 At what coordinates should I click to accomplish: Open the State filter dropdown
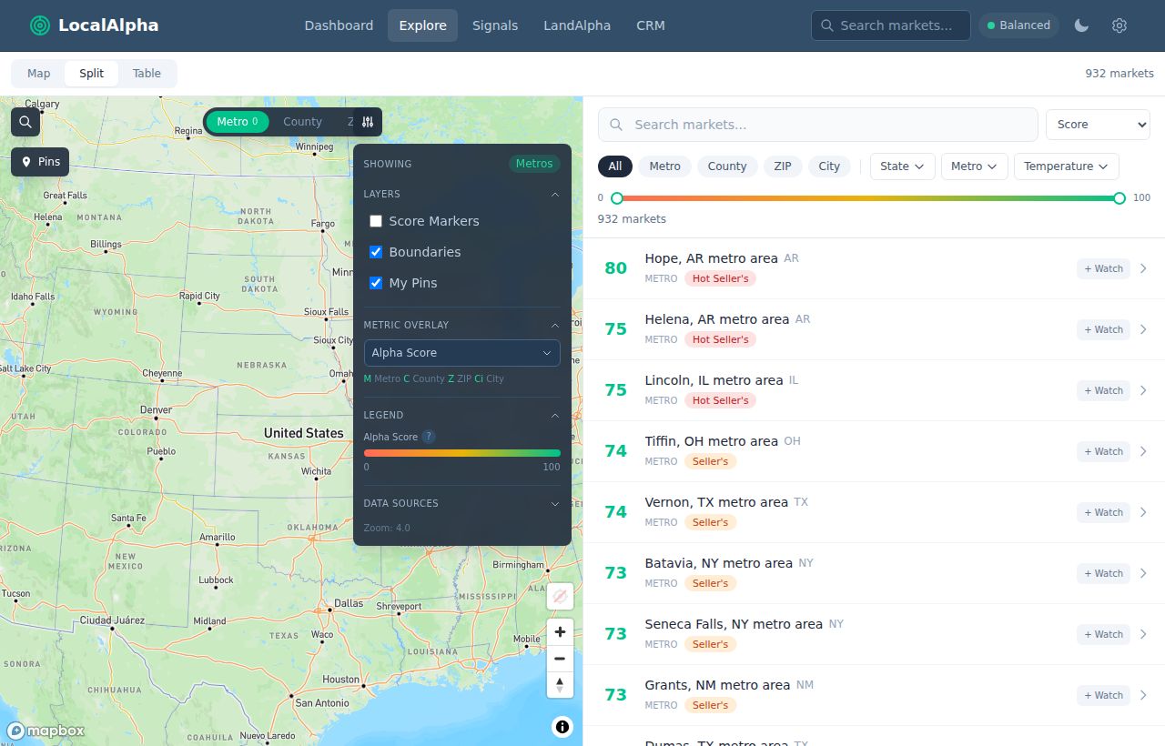pos(903,166)
